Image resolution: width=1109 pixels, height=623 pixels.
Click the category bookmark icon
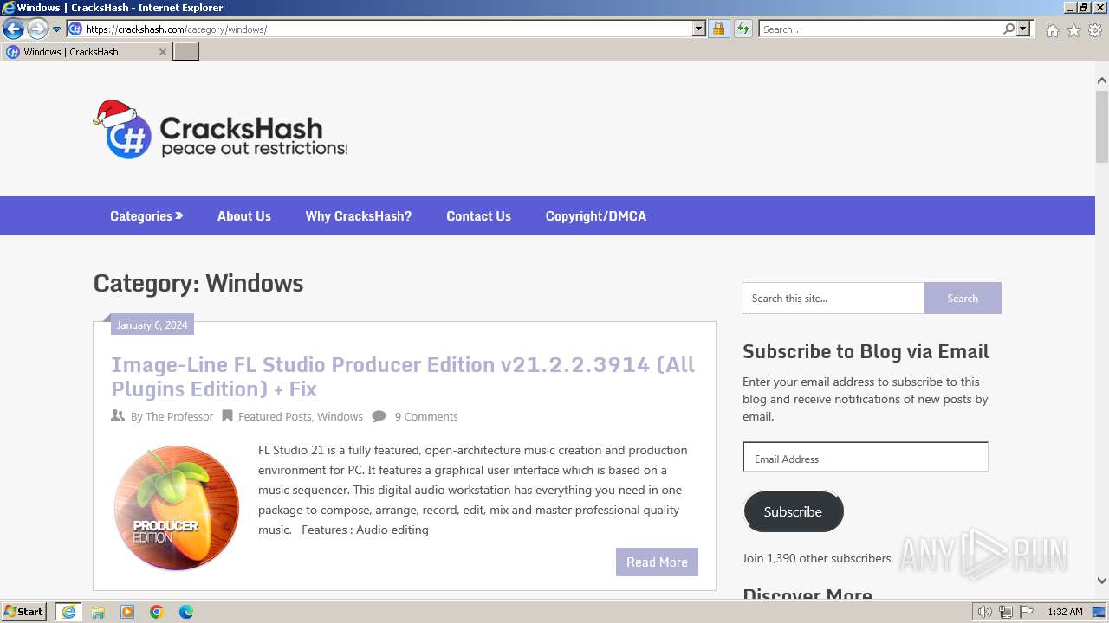pyautogui.click(x=227, y=416)
